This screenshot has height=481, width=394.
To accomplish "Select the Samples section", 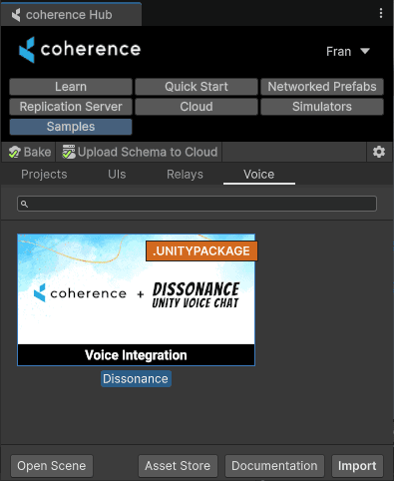I will pyautogui.click(x=71, y=127).
